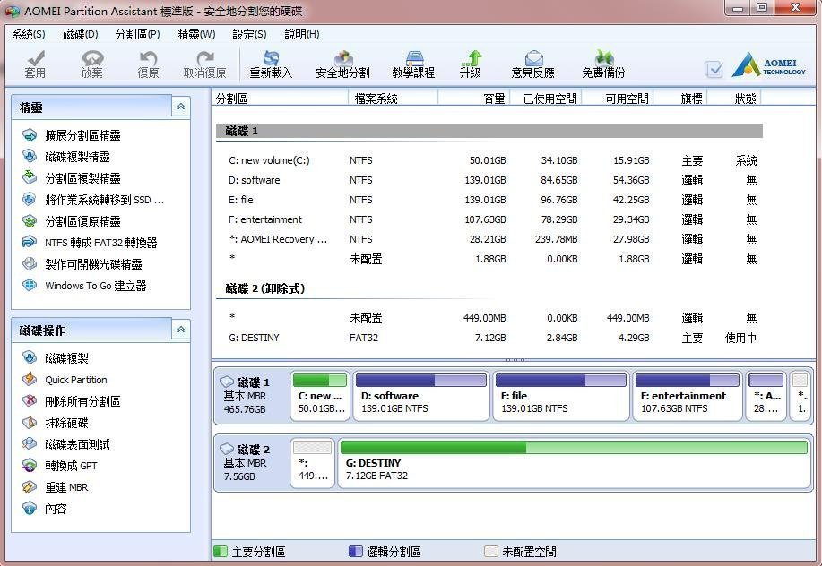The width and height of the screenshot is (822, 566).
Task: Collapse the 磁碟操作 panel
Action: pyautogui.click(x=180, y=330)
